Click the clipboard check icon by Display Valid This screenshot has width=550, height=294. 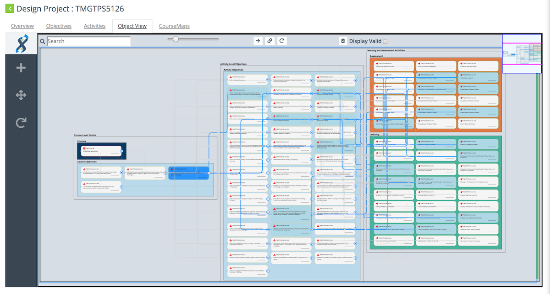tap(343, 41)
